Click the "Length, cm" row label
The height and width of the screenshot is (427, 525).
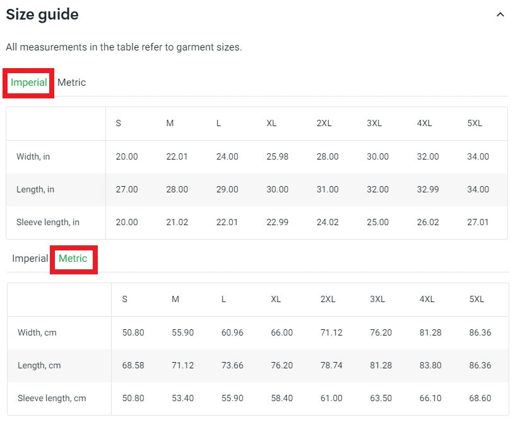(39, 365)
